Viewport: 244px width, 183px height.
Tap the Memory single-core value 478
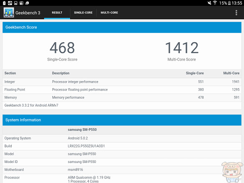pyautogui.click(x=201, y=97)
